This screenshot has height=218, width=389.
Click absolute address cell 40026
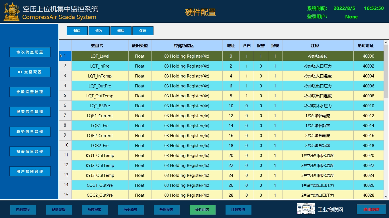368,185
